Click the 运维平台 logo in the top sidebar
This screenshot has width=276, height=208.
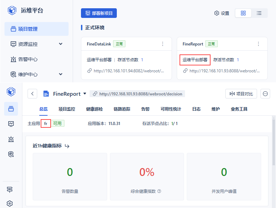[x=12, y=10]
